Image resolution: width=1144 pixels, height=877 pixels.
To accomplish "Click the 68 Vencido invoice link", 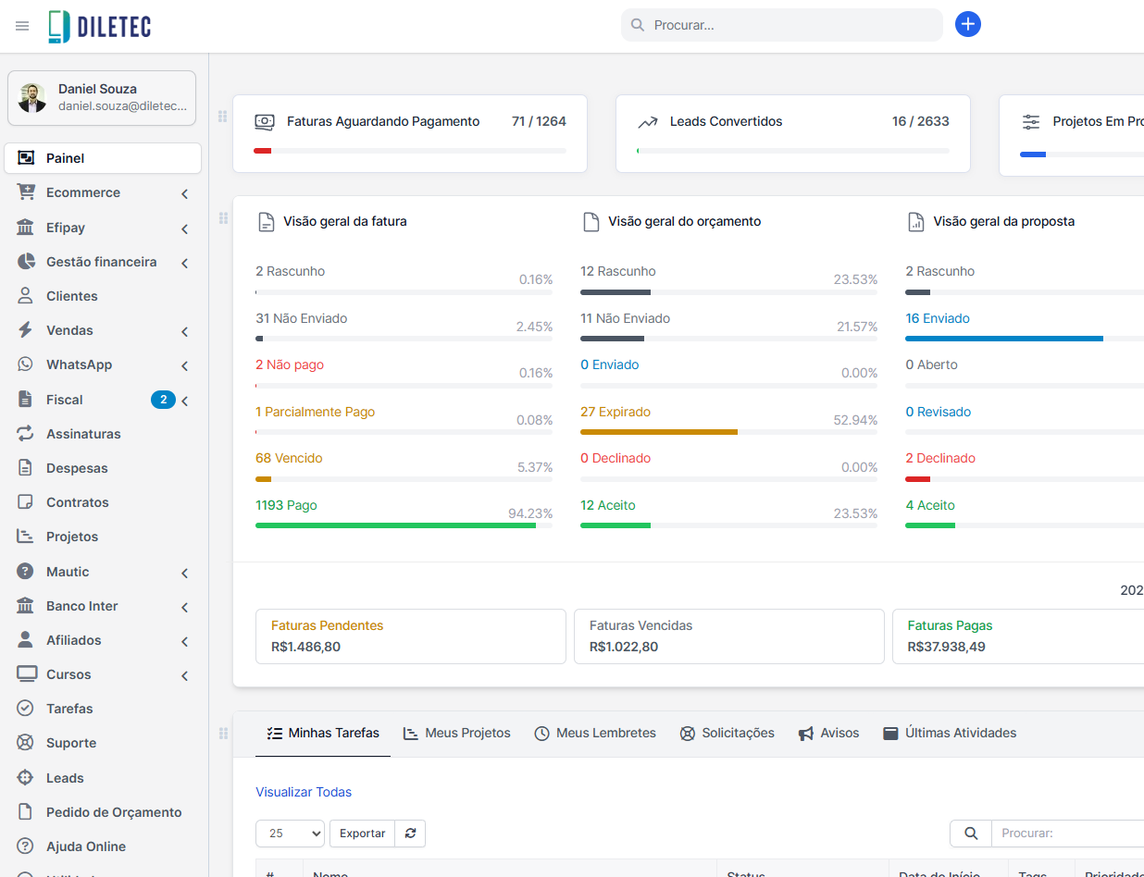I will tap(289, 458).
